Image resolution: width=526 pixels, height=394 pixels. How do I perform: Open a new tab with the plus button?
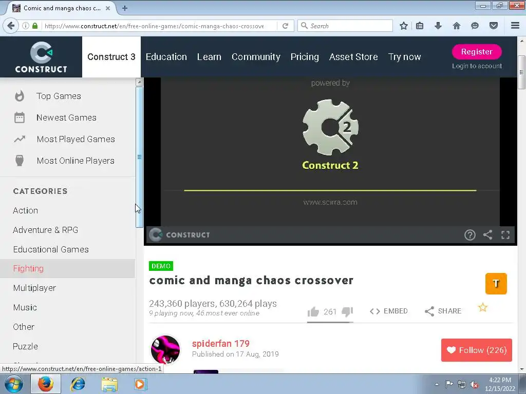pos(125,8)
